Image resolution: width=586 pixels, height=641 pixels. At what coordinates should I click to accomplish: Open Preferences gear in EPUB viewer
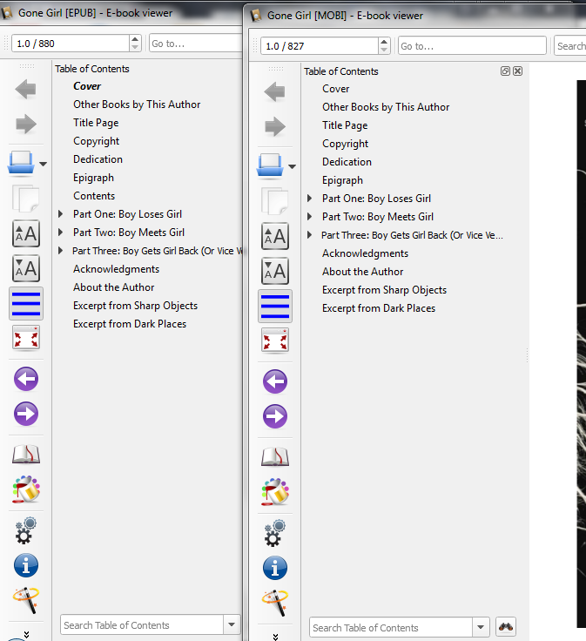[x=25, y=530]
